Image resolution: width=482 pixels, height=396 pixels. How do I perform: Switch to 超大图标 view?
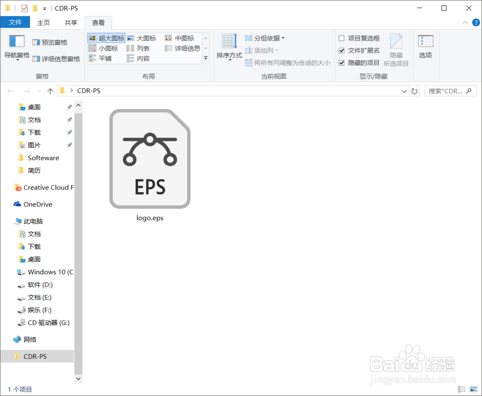coord(107,37)
